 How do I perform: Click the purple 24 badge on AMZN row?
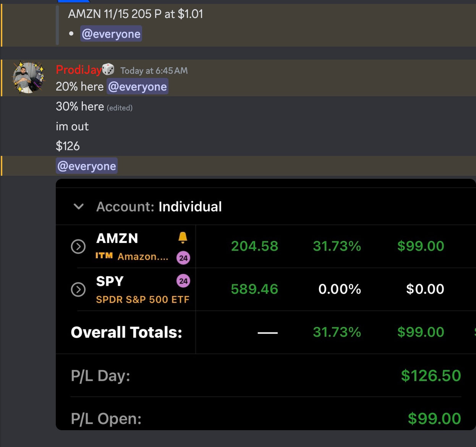tap(183, 258)
